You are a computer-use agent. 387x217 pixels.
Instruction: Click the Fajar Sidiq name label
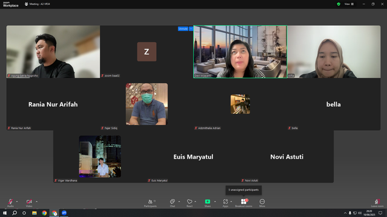(111, 128)
